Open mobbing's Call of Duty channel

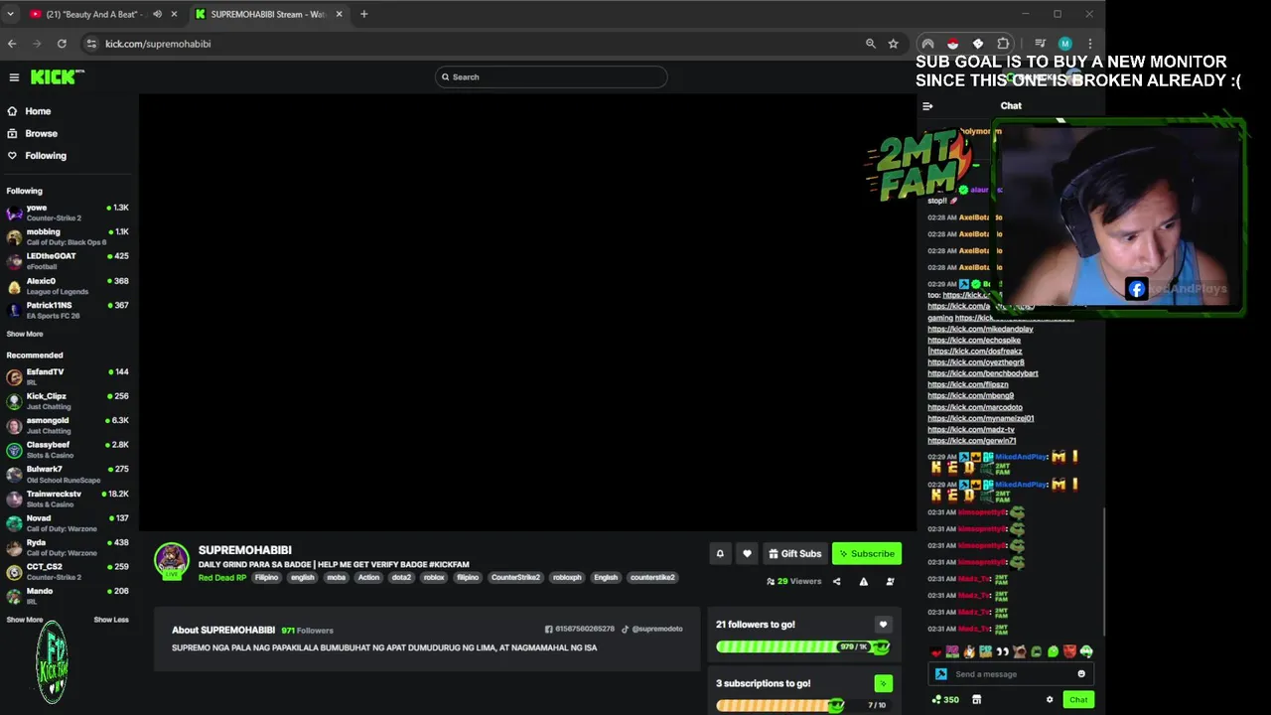(68, 236)
